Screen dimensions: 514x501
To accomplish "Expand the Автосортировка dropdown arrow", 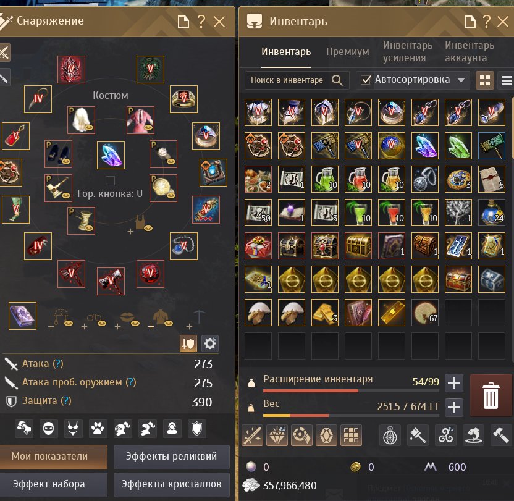I will [x=461, y=80].
